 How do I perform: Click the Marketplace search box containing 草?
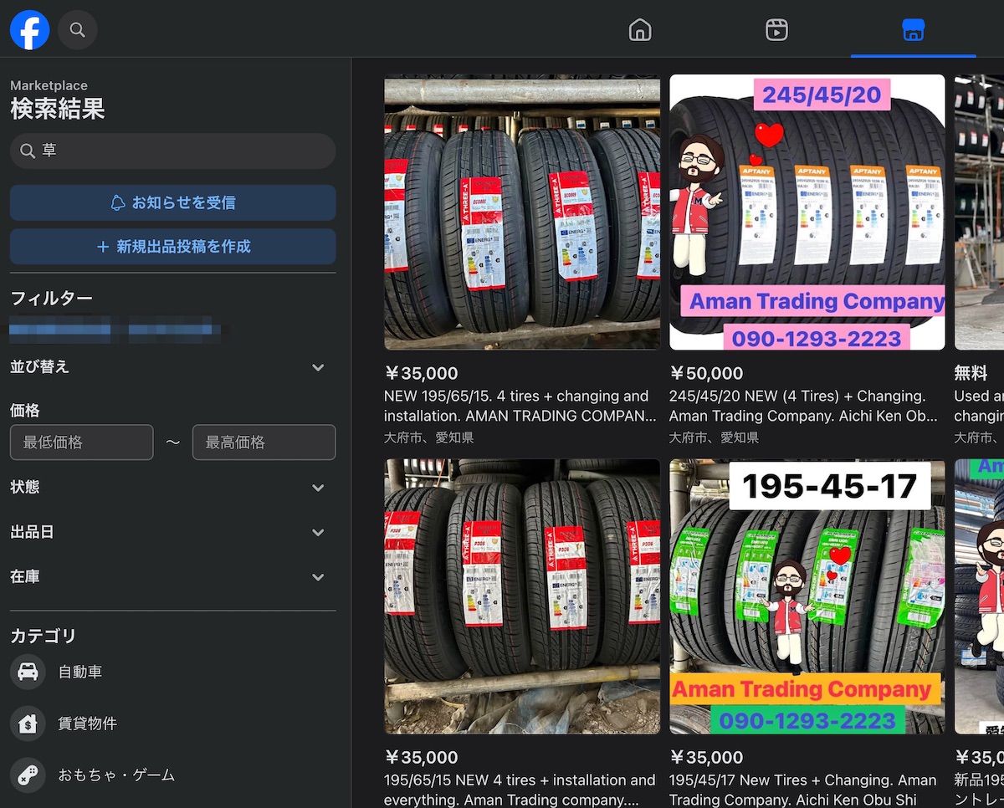[173, 151]
